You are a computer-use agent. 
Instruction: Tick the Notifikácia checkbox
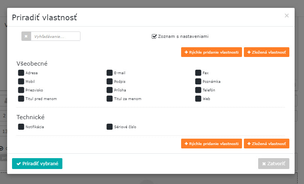coord(21,127)
